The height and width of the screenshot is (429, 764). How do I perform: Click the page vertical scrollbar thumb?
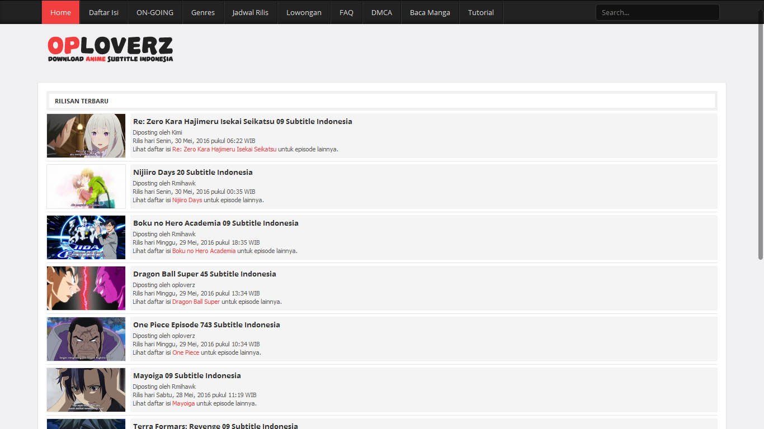[x=761, y=134]
